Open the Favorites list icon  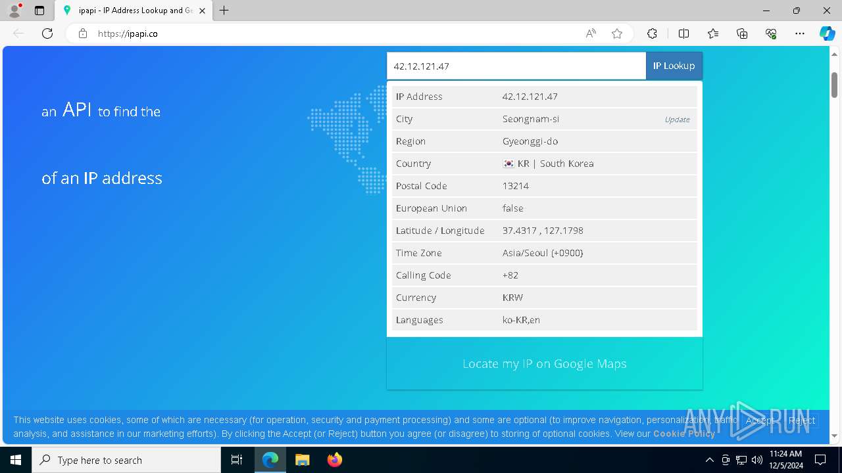pos(713,34)
